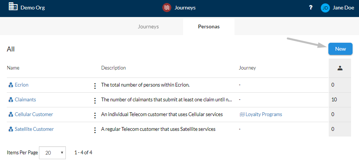Open the three-dot menu for Cellular Customer
The height and width of the screenshot is (166, 359).
(95, 115)
